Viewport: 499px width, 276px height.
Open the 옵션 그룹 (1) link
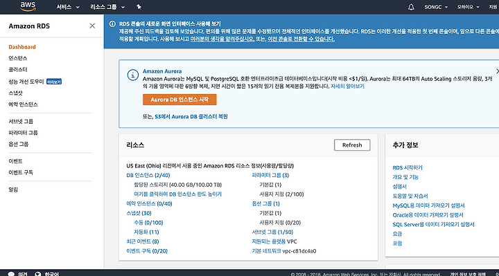point(265,203)
